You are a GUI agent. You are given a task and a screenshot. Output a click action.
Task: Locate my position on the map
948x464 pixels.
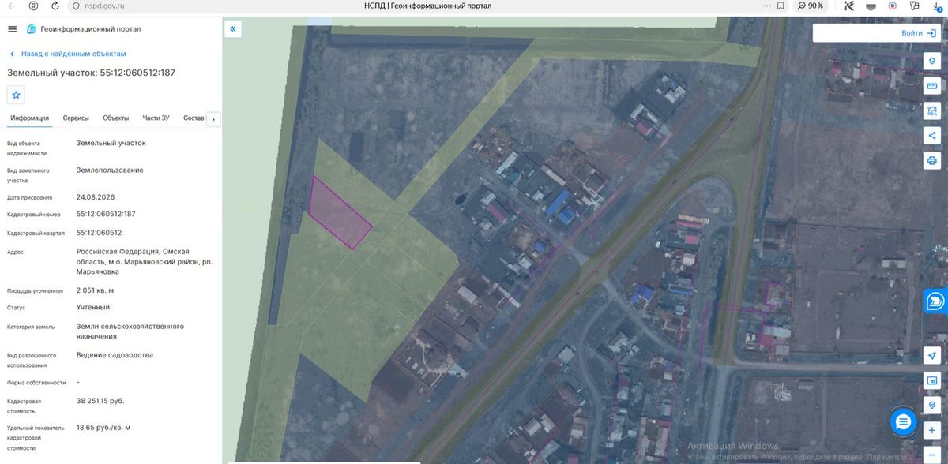933,356
